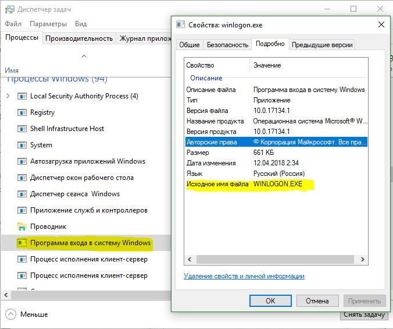393x329 pixels.
Task: Select the Исходное имя файла row
Action: coord(276,184)
